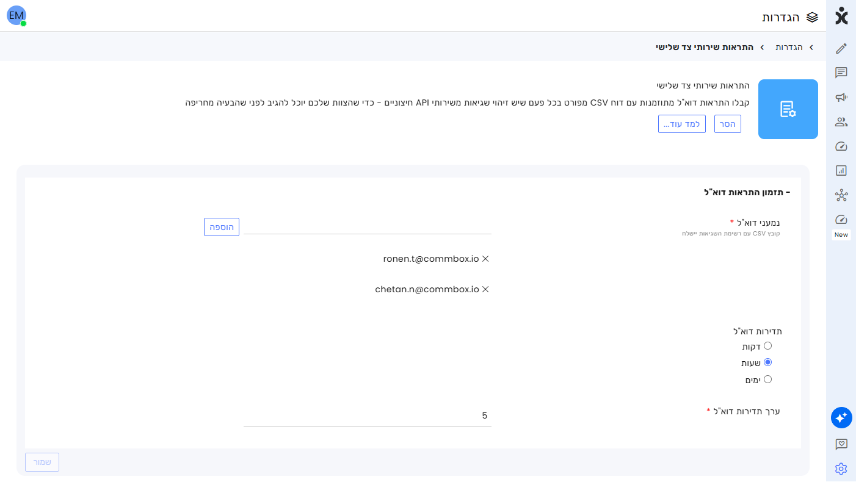
Task: Remove ronen.t@commbox.io with its X
Action: pos(486,259)
